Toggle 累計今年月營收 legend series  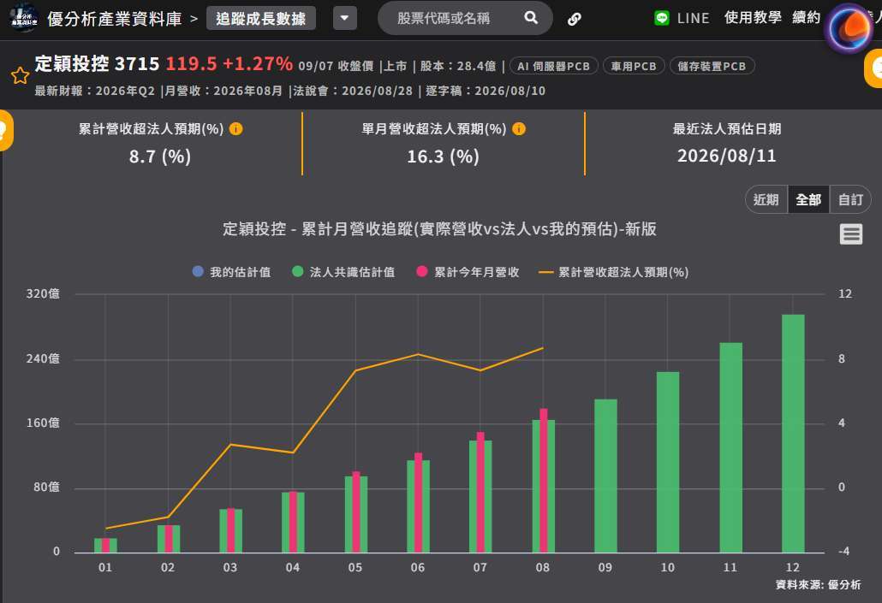point(468,272)
